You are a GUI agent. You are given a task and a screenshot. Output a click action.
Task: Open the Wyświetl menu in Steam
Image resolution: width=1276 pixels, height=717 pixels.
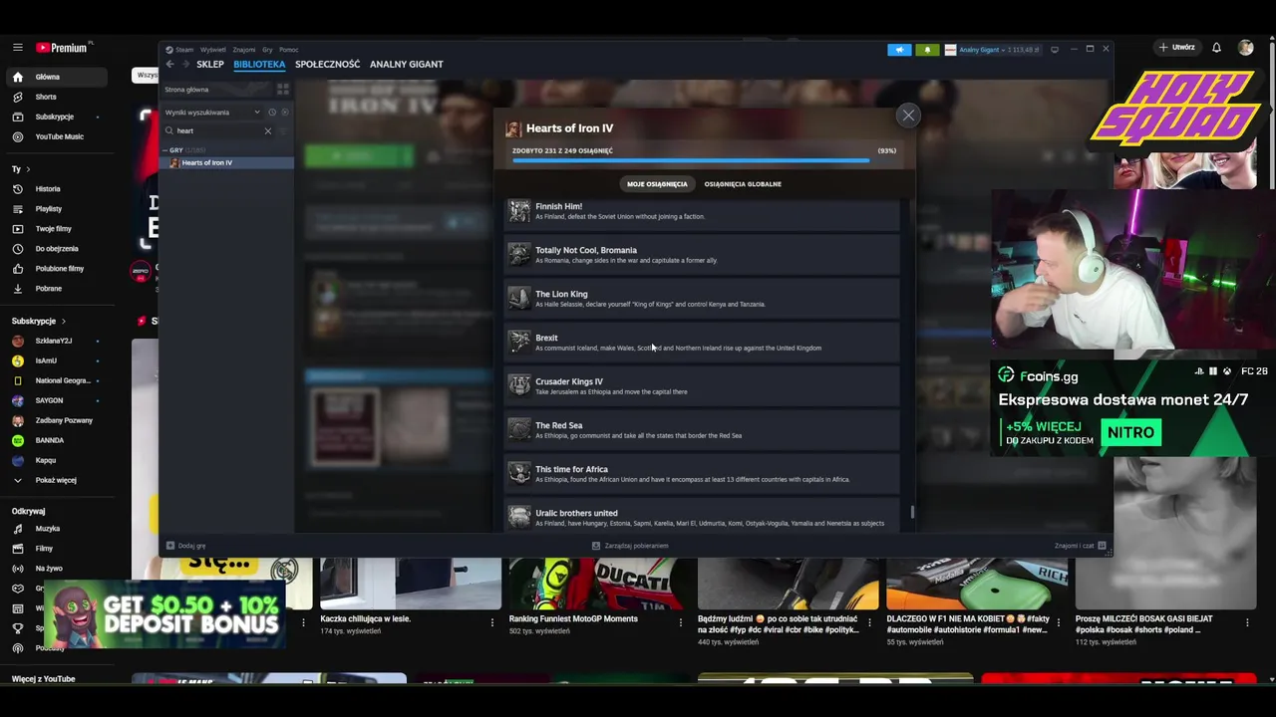[x=212, y=50]
